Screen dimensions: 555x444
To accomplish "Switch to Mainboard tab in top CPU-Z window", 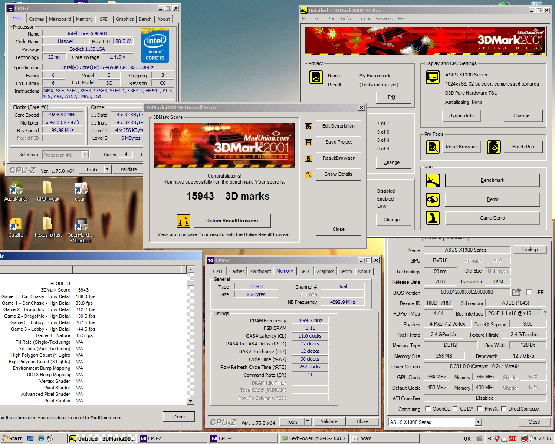I will coord(60,19).
